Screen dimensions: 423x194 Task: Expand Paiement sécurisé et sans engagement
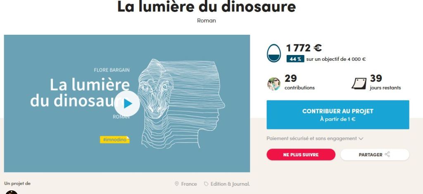pyautogui.click(x=315, y=138)
